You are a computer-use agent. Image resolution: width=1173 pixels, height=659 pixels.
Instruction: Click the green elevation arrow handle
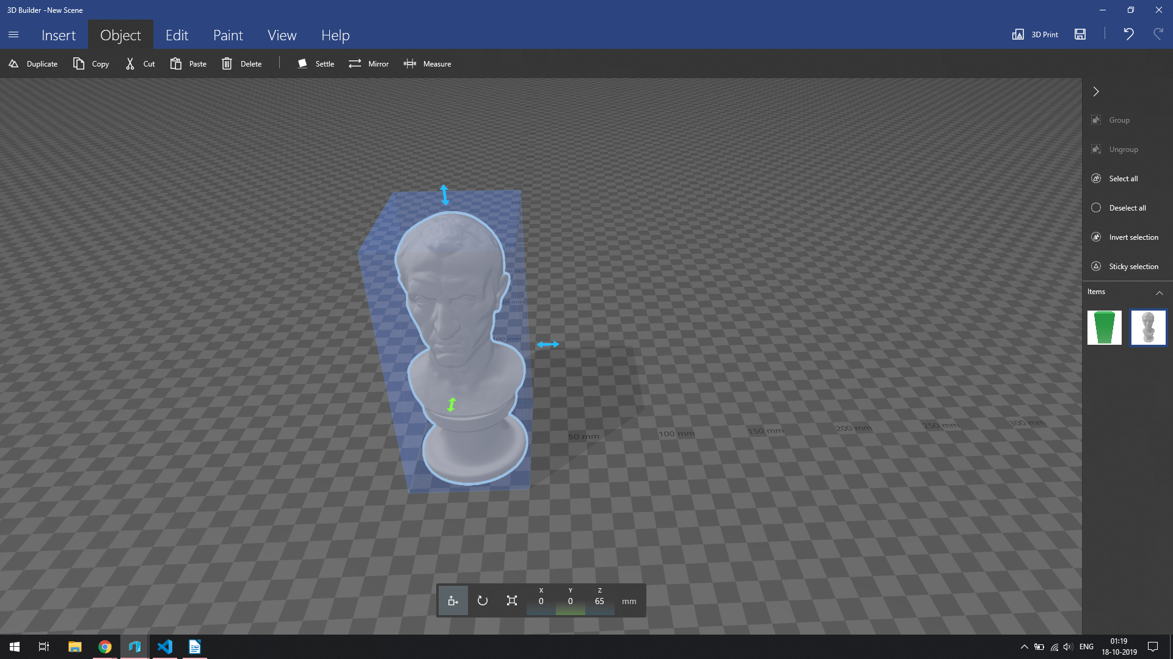click(x=451, y=405)
